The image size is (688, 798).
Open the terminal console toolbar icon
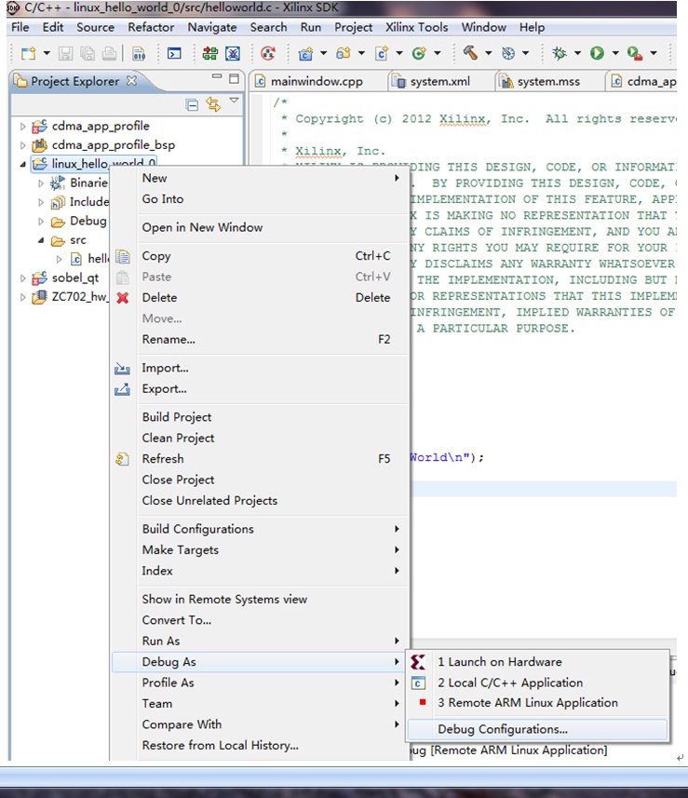pyautogui.click(x=174, y=53)
